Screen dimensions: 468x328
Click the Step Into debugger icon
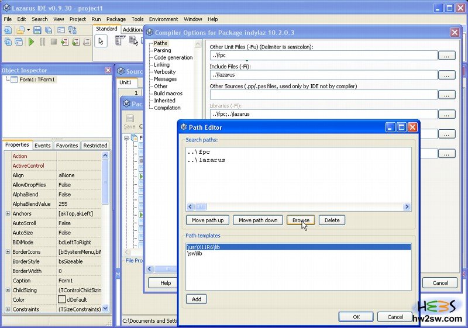65,42
